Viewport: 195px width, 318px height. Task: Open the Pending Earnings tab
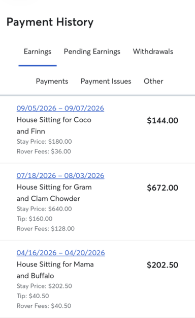[92, 51]
